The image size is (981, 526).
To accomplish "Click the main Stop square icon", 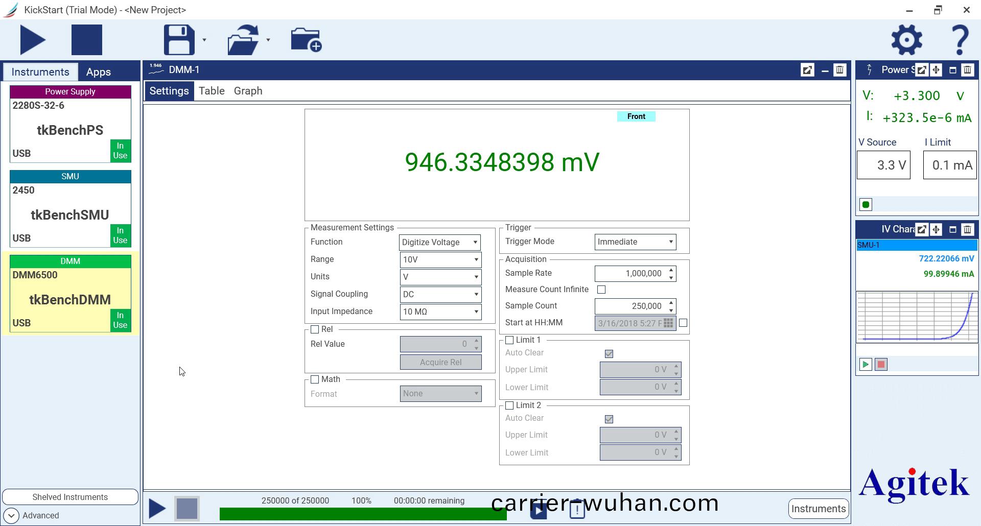I will [x=86, y=40].
